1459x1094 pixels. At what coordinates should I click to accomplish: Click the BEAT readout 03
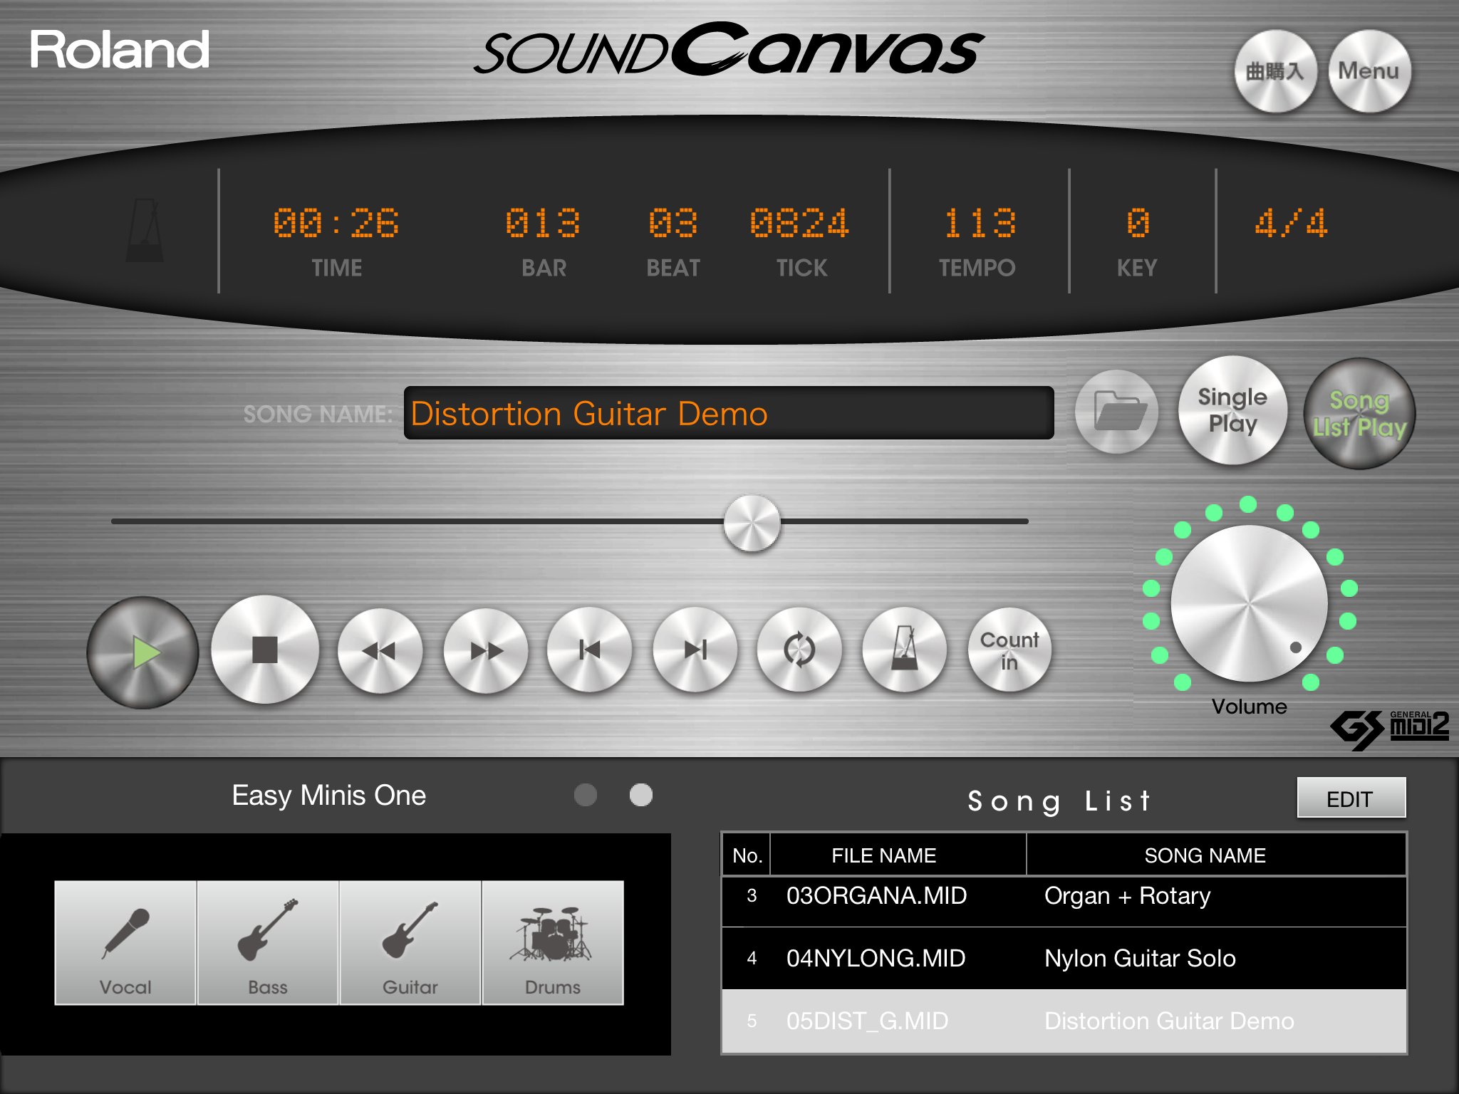click(673, 223)
